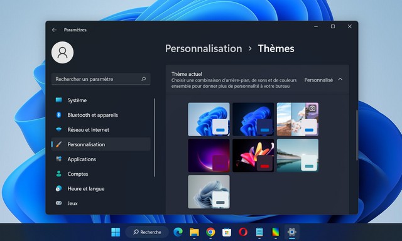Open Heure et langue settings
The height and width of the screenshot is (241, 402).
(x=100, y=188)
